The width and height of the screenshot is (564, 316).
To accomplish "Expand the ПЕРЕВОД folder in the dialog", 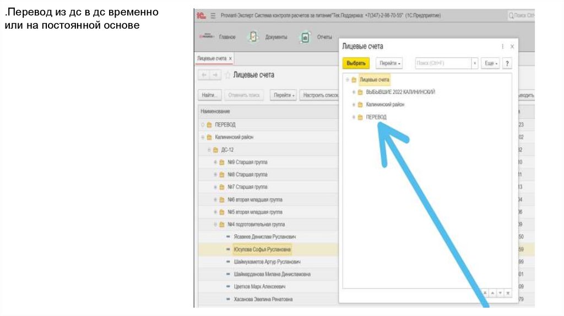I will (354, 117).
